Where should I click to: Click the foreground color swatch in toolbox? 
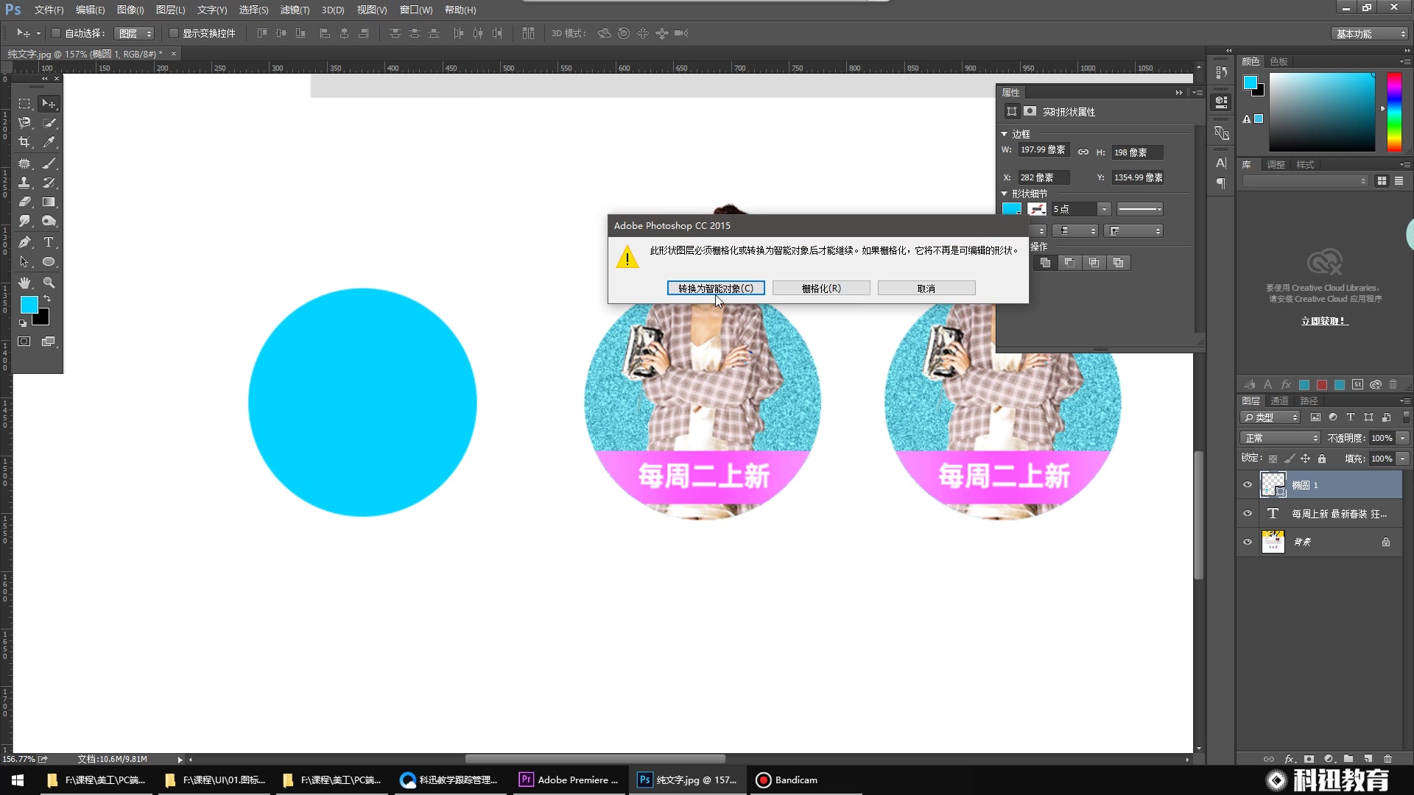click(x=29, y=305)
